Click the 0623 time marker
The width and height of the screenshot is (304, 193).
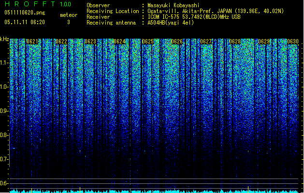(90, 41)
